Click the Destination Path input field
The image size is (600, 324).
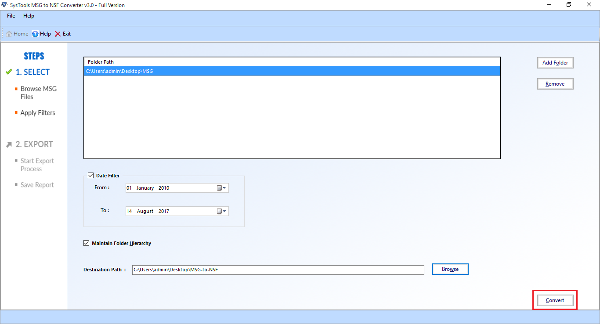click(278, 270)
